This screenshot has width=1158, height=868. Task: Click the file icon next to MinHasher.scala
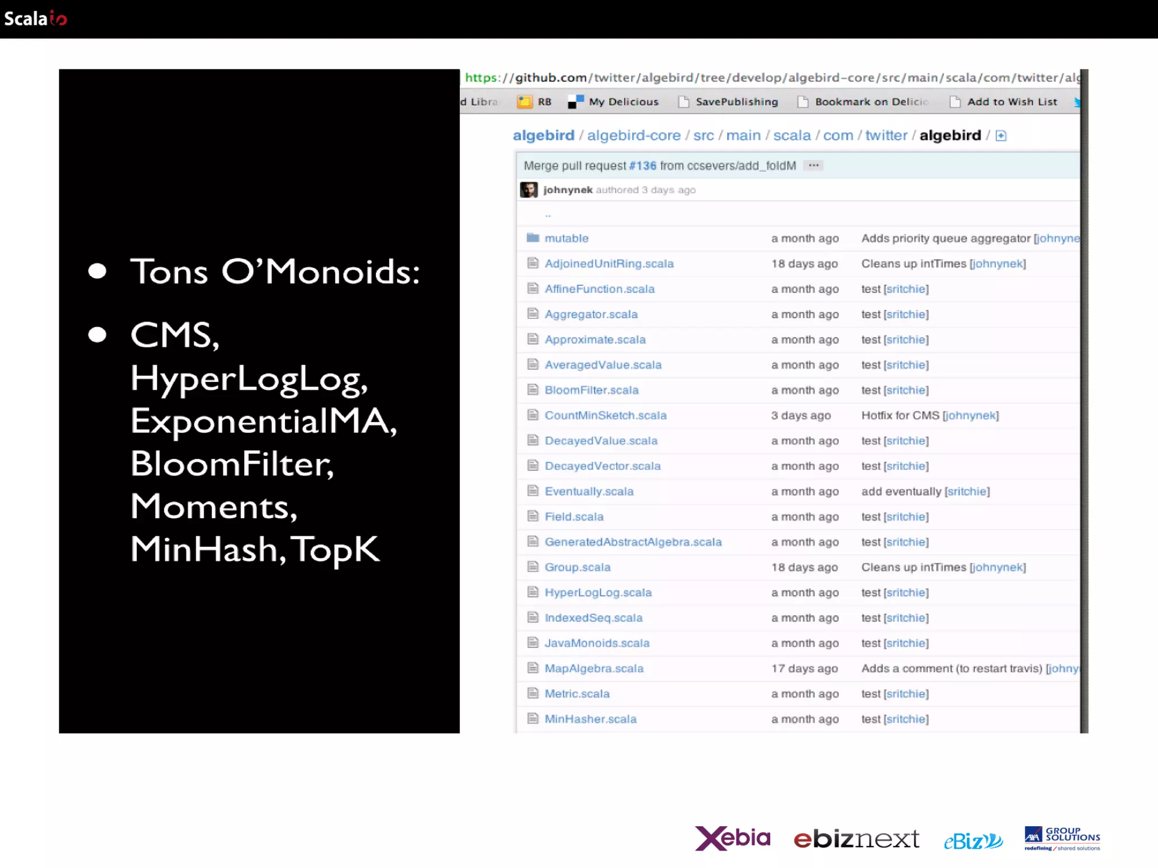[532, 718]
